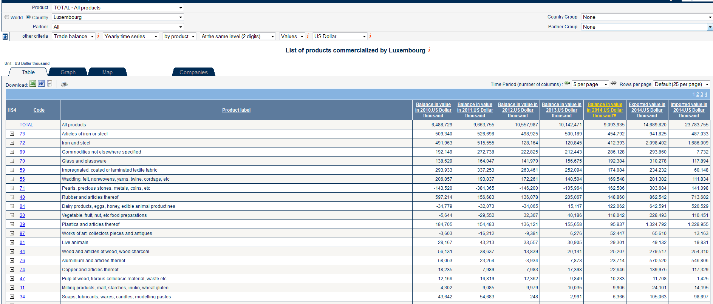Switch to the Table tab

28,72
